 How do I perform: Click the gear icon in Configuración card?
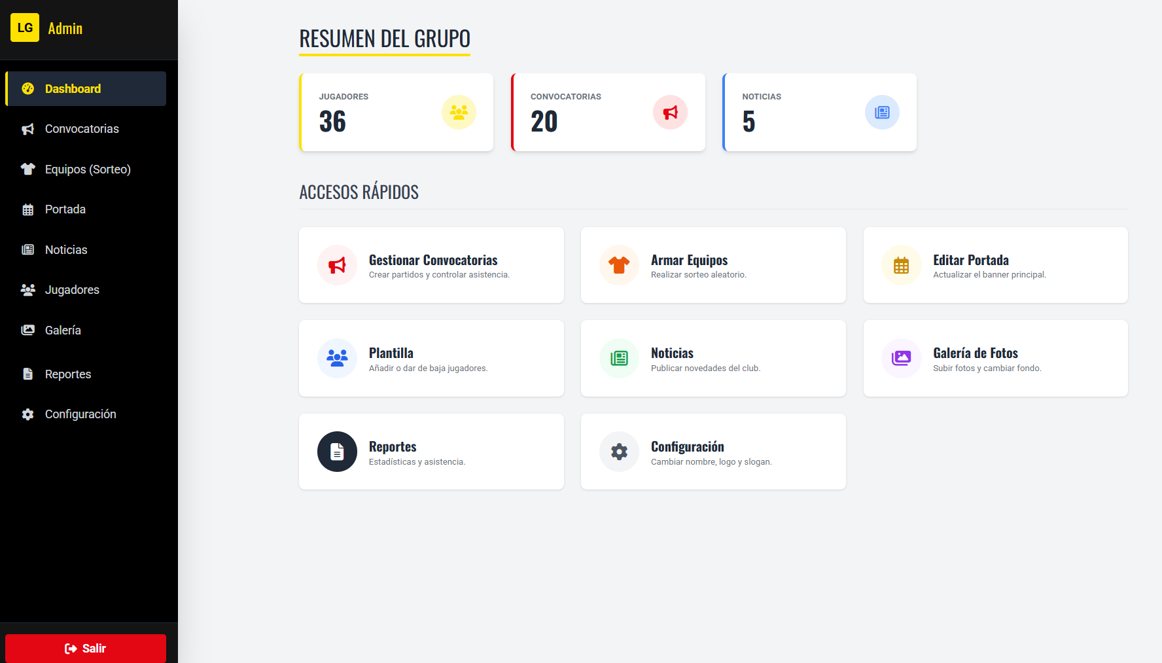click(x=619, y=452)
